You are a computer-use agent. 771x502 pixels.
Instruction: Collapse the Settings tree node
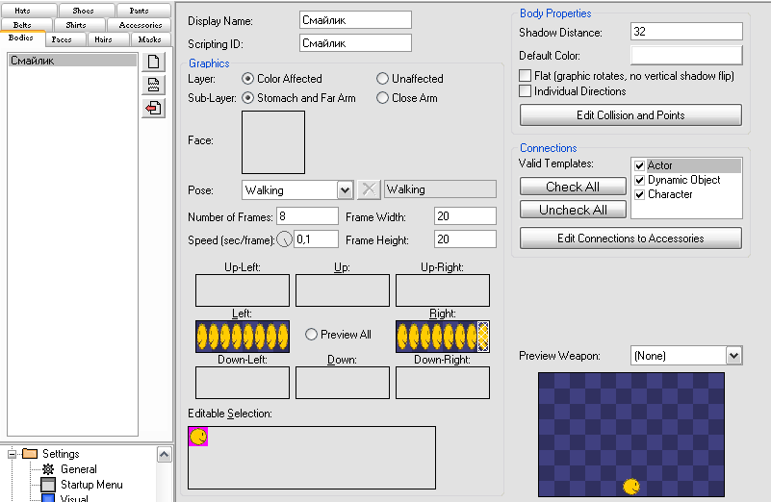coord(12,454)
